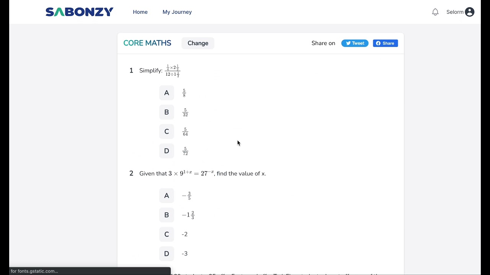
Task: Click the 'Share on' label
Action: pyautogui.click(x=323, y=43)
